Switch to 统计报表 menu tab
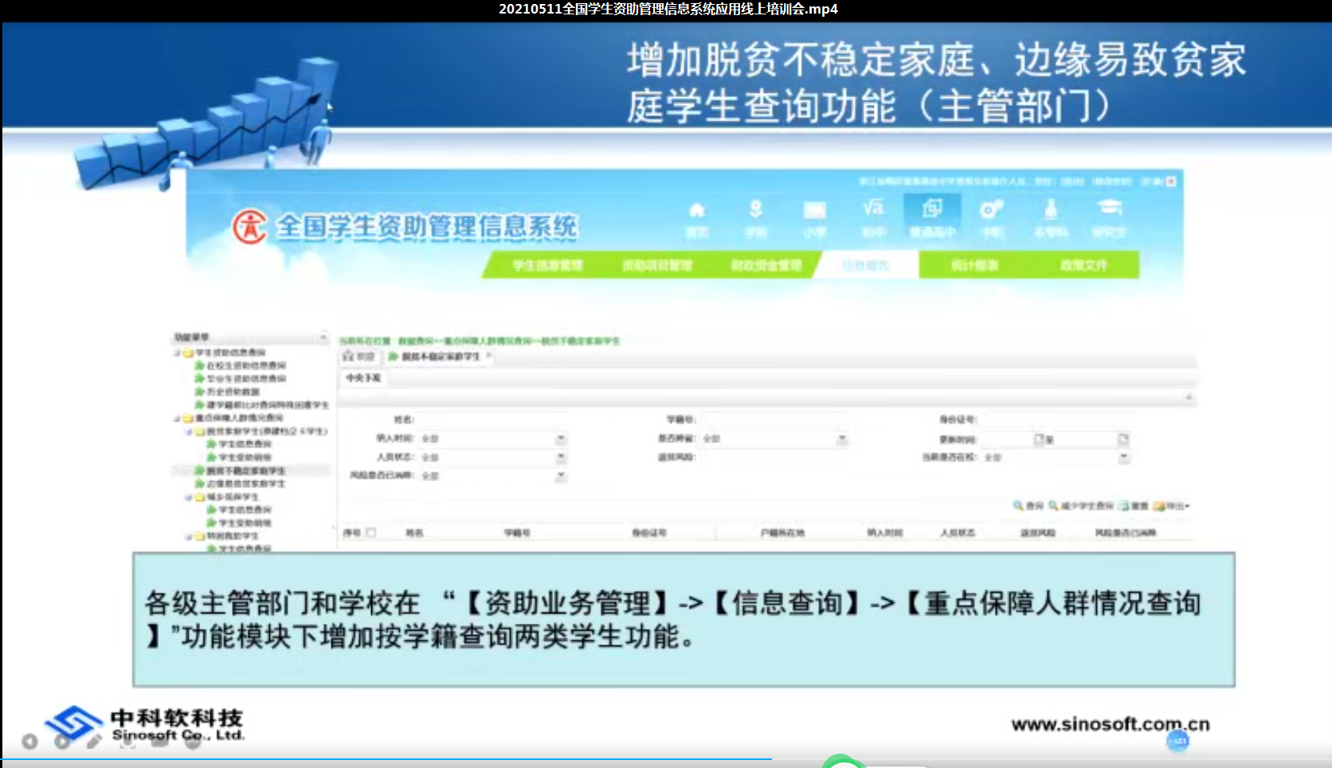The image size is (1332, 768). pos(974,265)
